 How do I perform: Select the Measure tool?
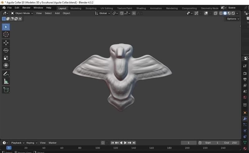click(x=6, y=82)
